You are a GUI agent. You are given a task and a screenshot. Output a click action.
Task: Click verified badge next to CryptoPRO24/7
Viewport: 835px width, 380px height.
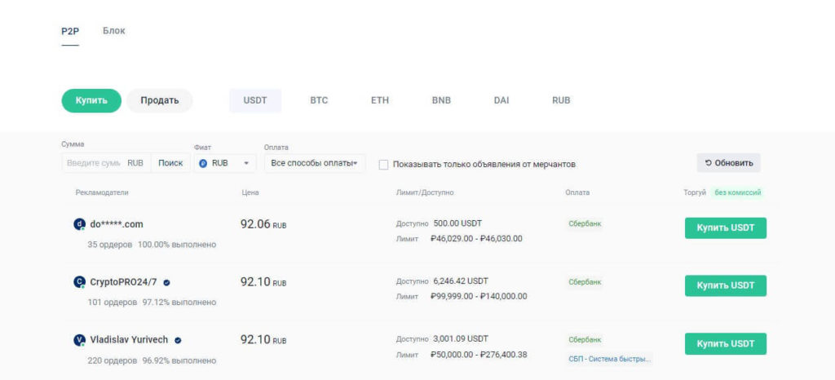[167, 282]
